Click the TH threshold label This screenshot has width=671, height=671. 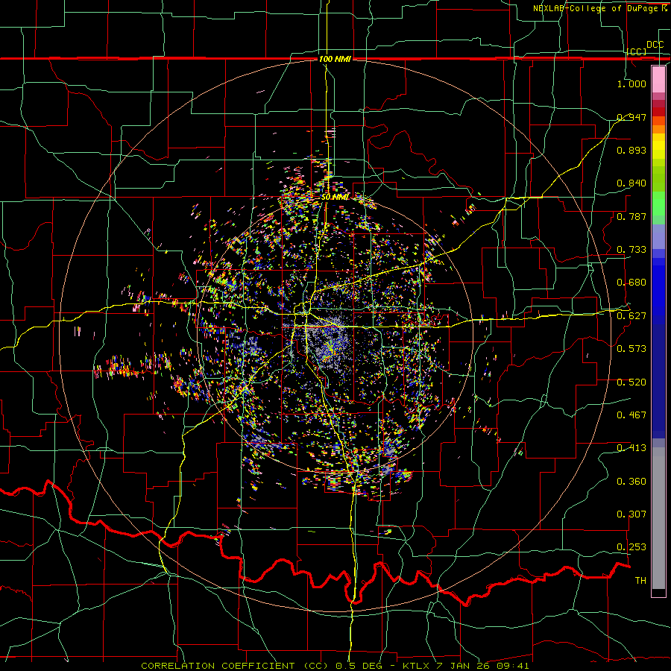tap(640, 581)
